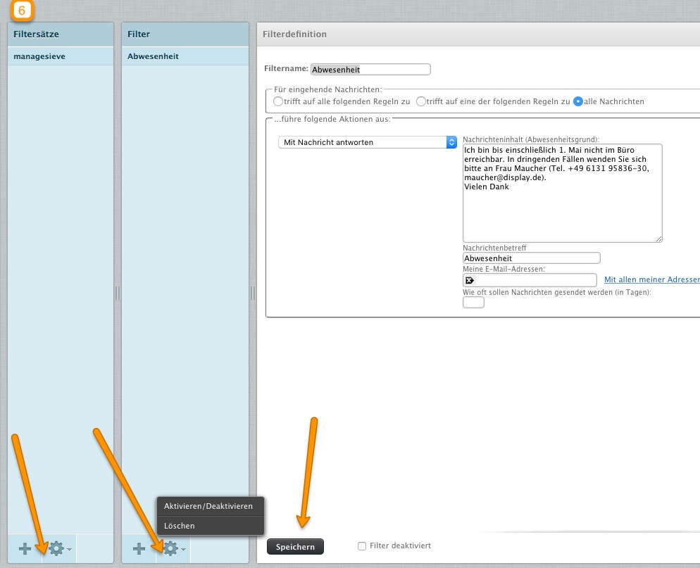Choose Aktivieren/Deaktivieren from the popup menu

tap(208, 506)
